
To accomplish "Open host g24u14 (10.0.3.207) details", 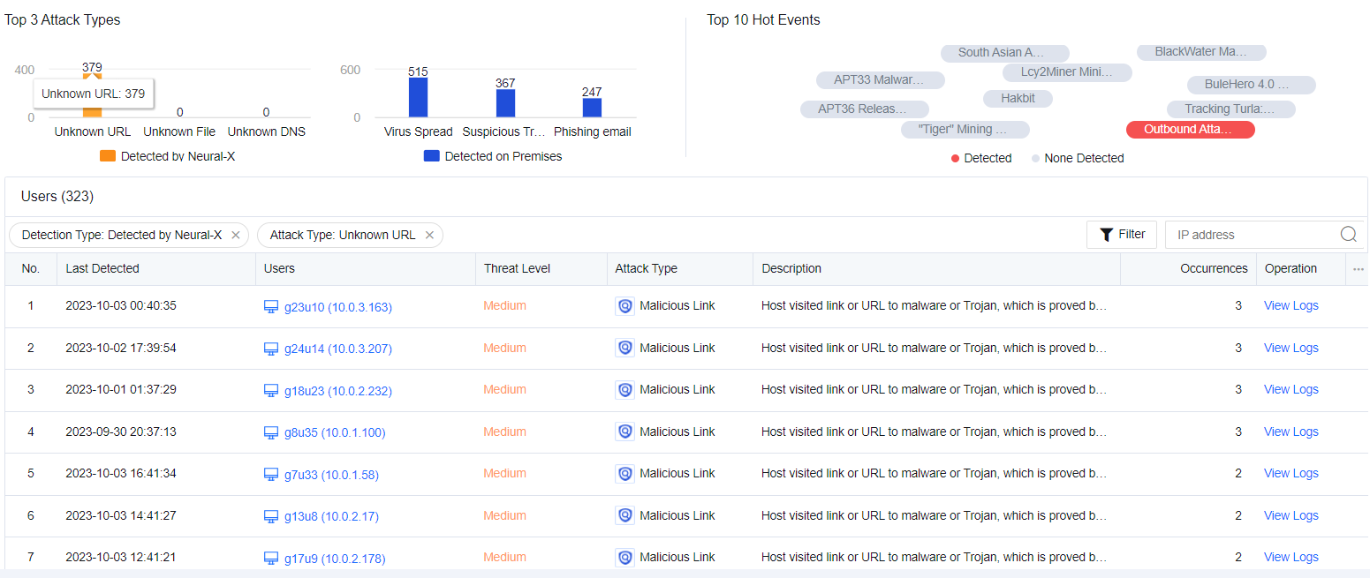I will (x=337, y=349).
